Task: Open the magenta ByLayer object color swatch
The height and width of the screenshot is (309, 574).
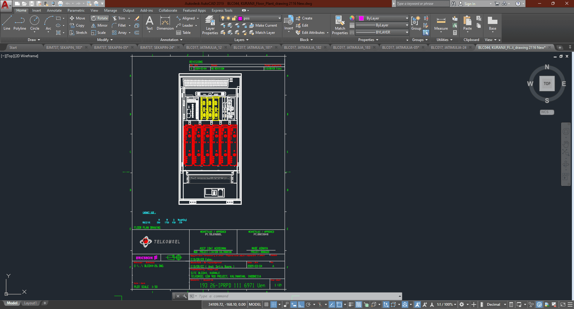Action: [x=361, y=18]
